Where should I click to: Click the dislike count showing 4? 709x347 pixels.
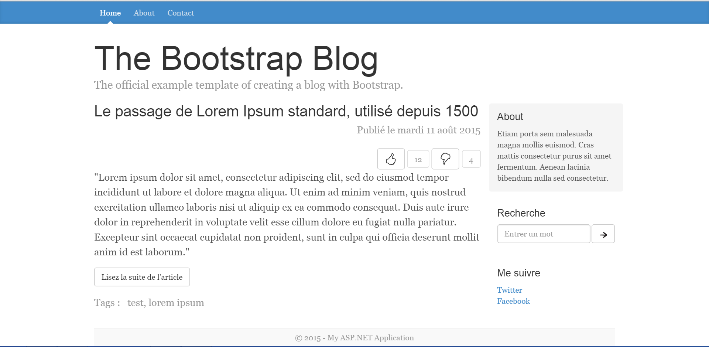tap(471, 160)
